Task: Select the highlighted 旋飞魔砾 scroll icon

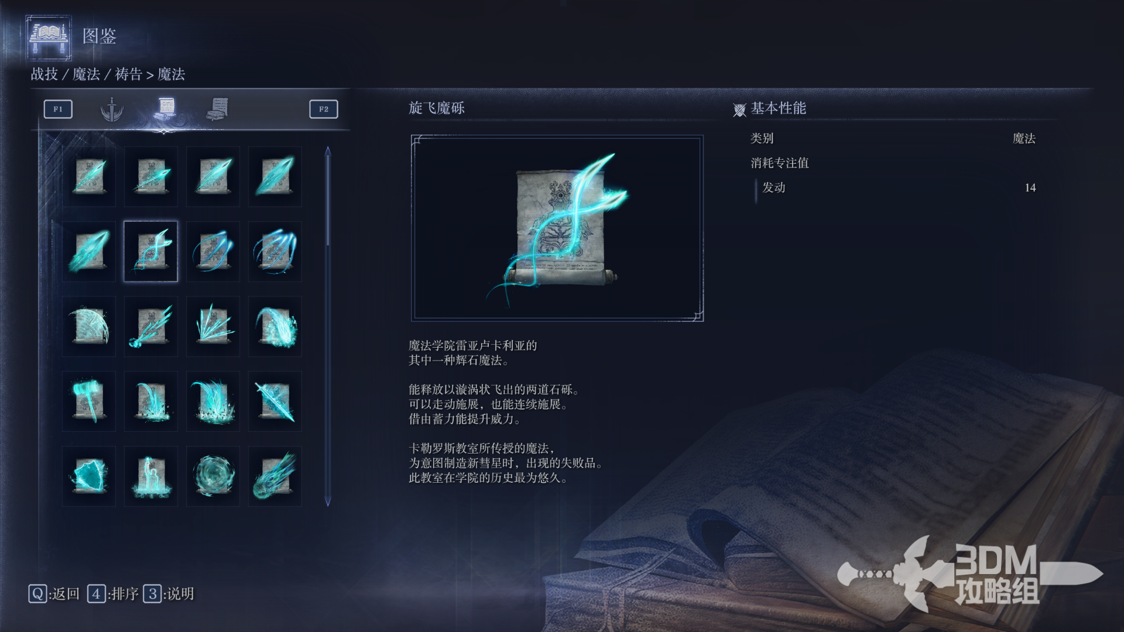Action: click(x=151, y=252)
